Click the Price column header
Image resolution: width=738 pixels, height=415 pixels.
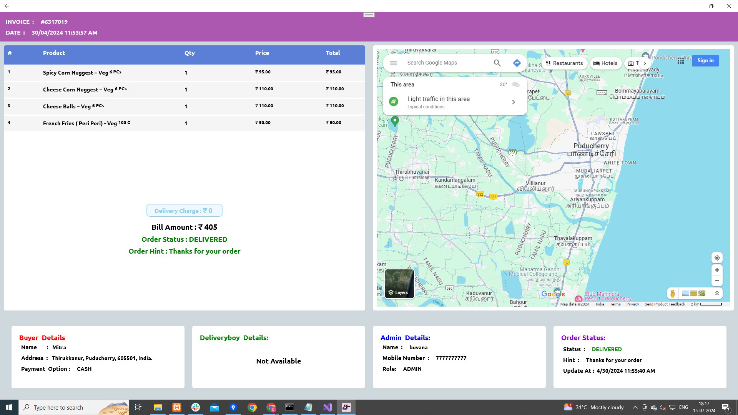click(262, 53)
